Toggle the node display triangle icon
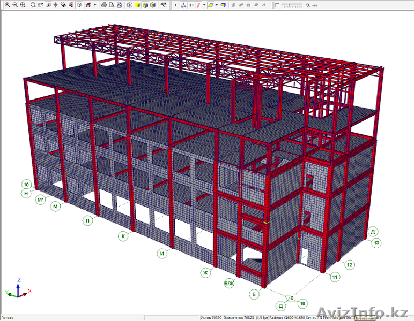 point(183,5)
